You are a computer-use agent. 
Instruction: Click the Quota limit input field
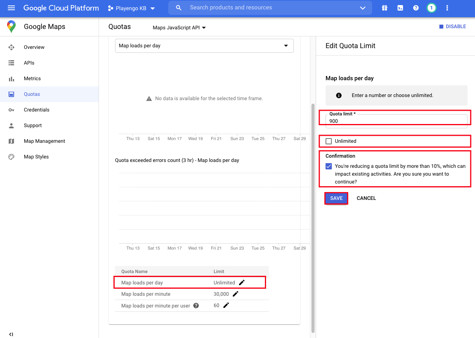396,121
